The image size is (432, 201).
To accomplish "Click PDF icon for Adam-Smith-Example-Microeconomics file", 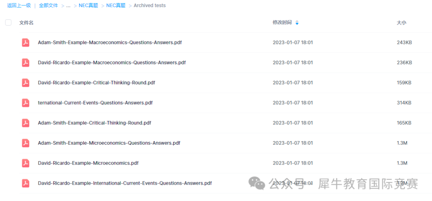I will click(x=26, y=143).
